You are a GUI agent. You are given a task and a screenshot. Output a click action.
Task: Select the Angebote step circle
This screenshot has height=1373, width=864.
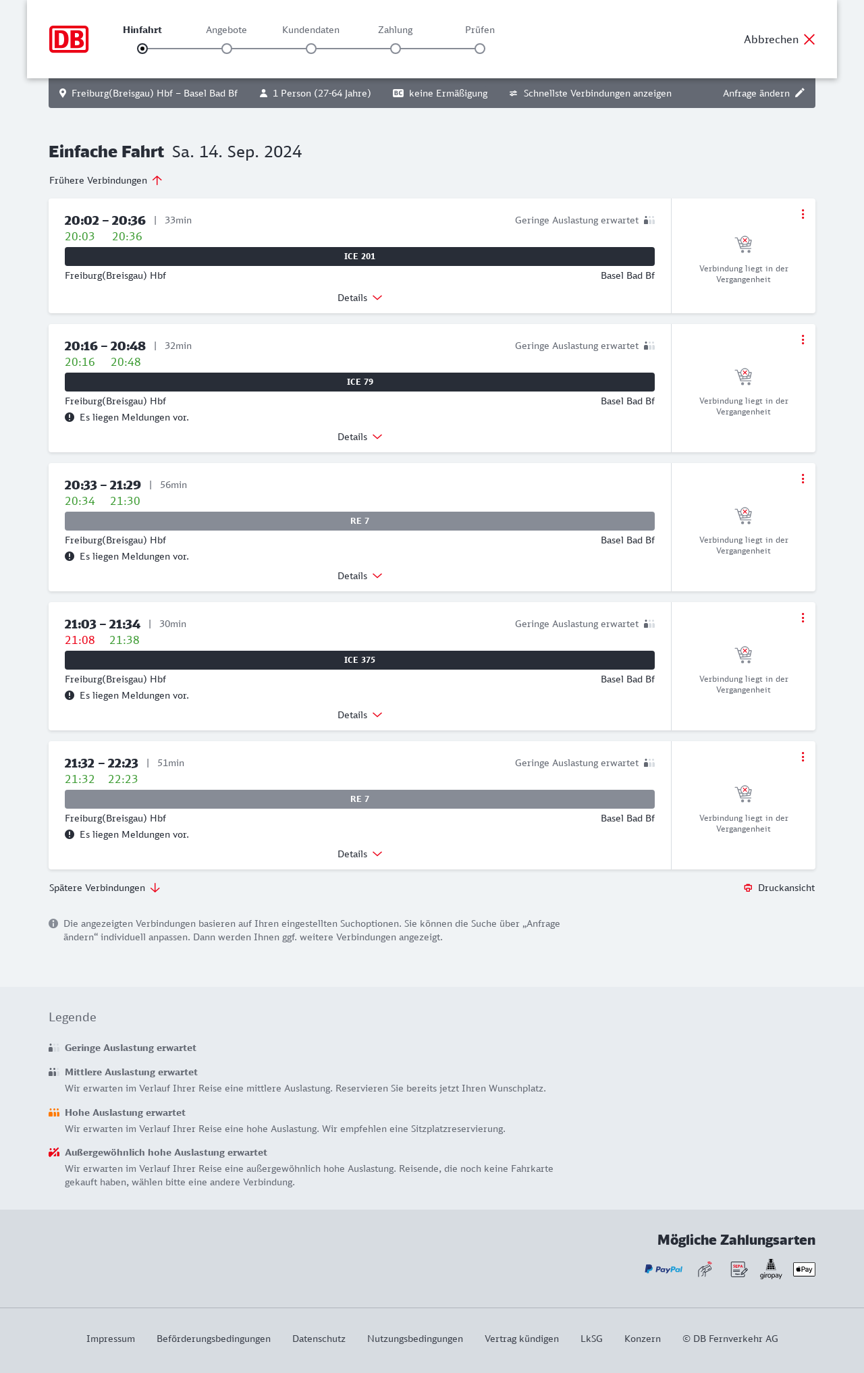(x=227, y=49)
